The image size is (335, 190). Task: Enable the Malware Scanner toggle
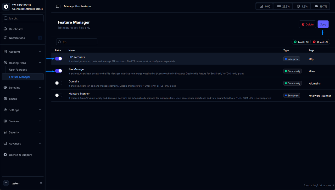[x=59, y=95]
